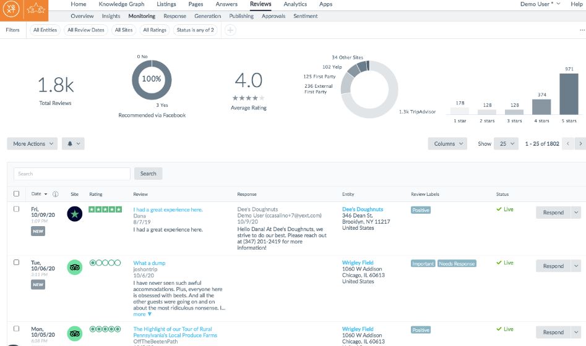Click 'Status is any of 2' filter pill
Image resolution: width=586 pixels, height=346 pixels.
point(196,30)
